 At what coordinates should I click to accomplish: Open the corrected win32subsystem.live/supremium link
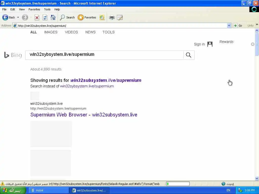click(x=106, y=80)
